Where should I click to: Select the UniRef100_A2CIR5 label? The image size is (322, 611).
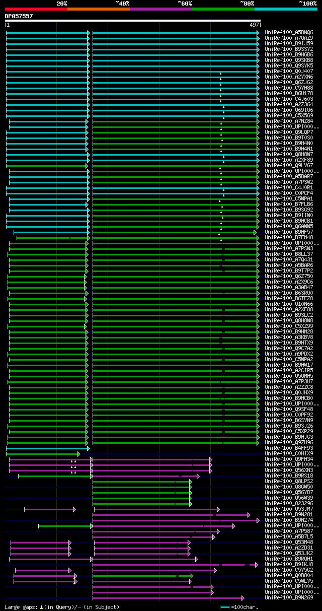point(289,370)
